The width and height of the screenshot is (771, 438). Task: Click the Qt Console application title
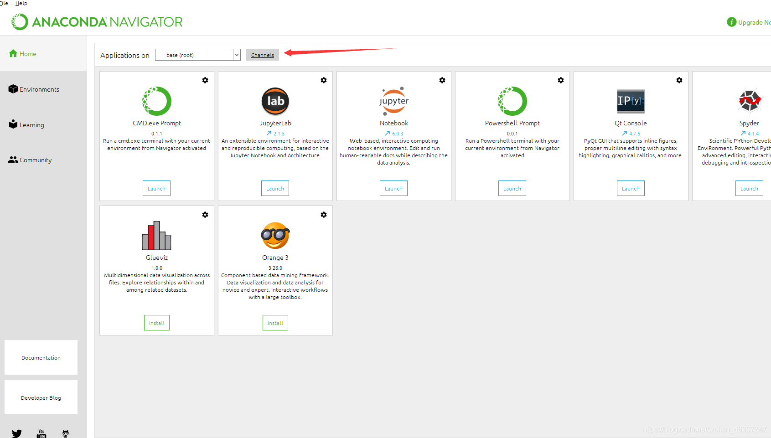631,123
